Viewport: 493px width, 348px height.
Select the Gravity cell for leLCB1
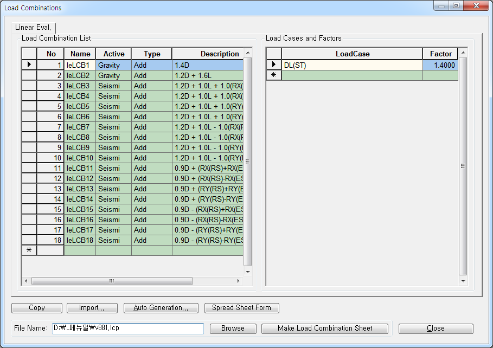point(113,65)
